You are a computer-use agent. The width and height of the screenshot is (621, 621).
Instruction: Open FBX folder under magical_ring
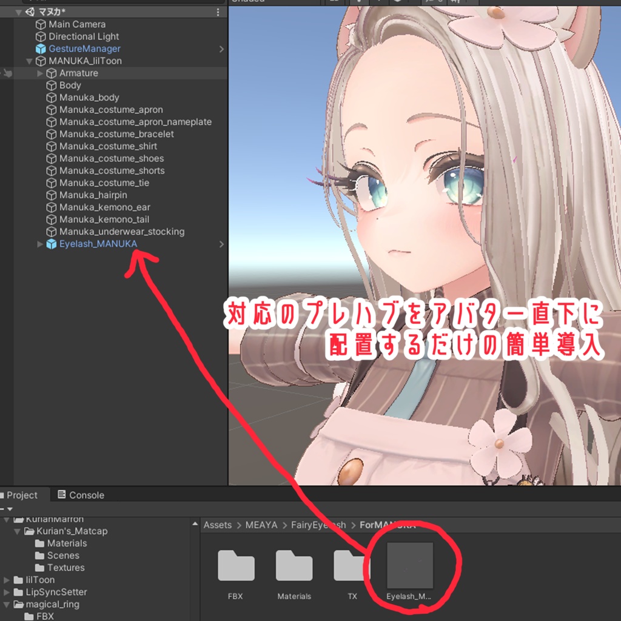click(45, 617)
